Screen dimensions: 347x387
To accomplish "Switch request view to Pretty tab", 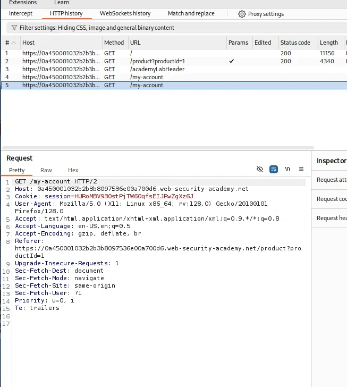I will pos(17,170).
